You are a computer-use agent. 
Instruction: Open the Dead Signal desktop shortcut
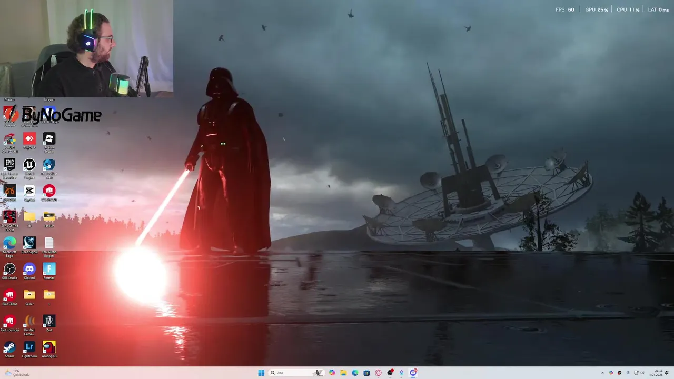tap(29, 245)
